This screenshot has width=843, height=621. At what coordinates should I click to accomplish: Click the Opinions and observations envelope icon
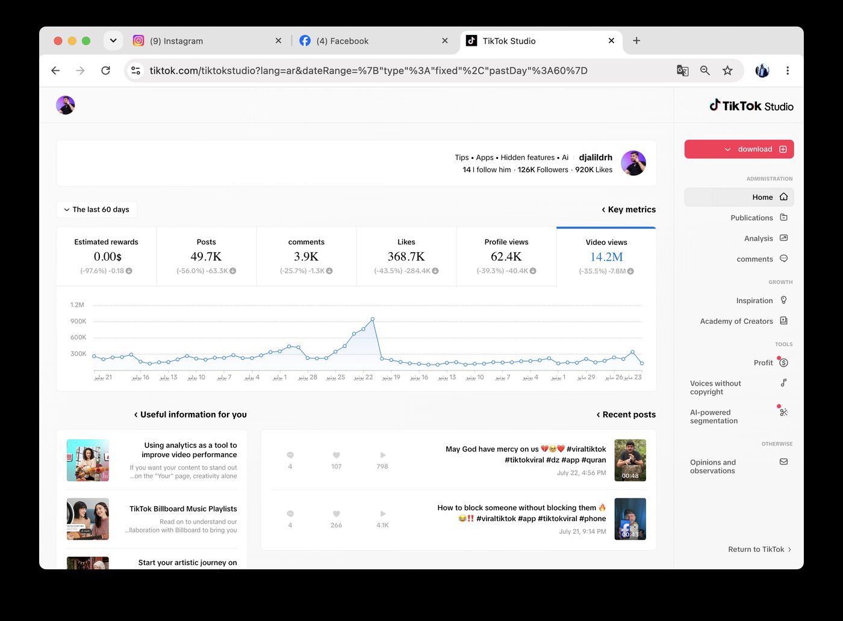click(x=783, y=462)
